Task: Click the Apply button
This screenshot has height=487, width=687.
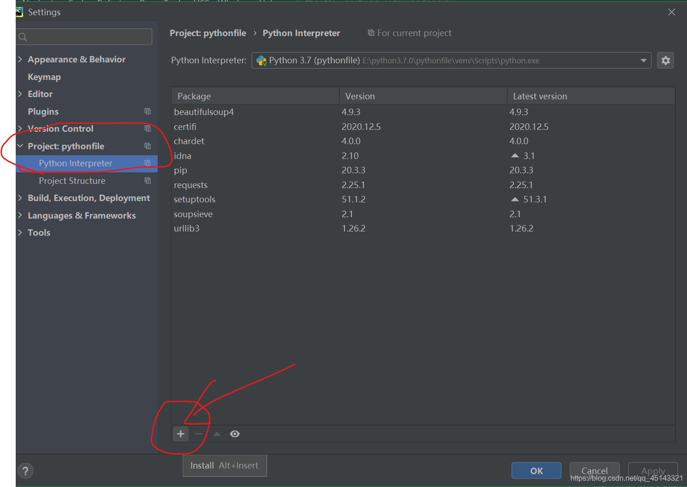Action: coord(653,471)
